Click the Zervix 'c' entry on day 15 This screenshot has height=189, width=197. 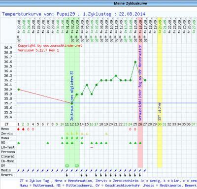click(87, 134)
